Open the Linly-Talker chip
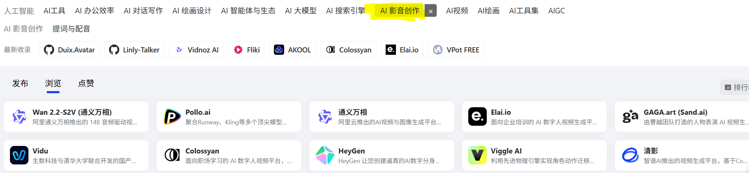Image resolution: width=749 pixels, height=173 pixels. 134,50
